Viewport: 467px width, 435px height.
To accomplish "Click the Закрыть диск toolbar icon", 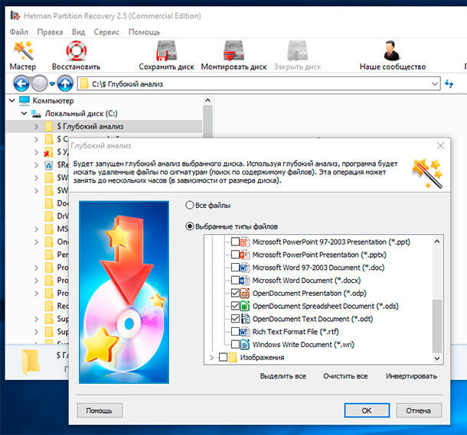I will coord(297,50).
